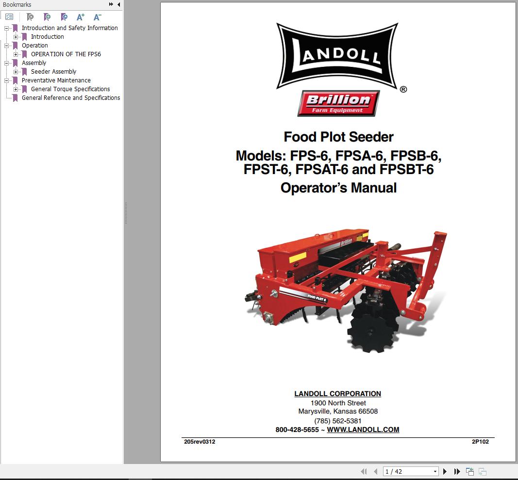Viewport: 518px width, 480px height.
Task: Expand the Seeder Assembly bookmark node
Action: click(x=16, y=72)
